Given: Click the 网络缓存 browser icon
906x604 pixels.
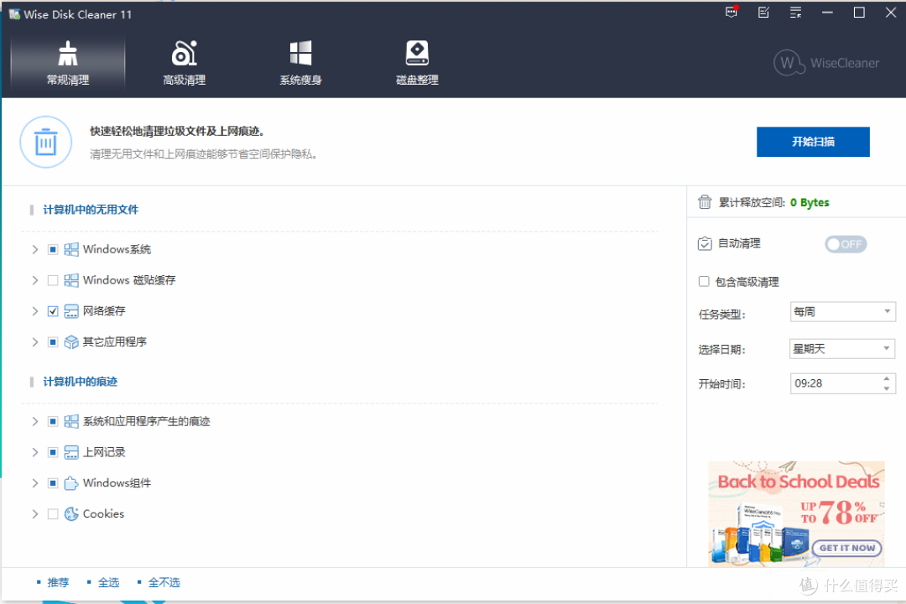Looking at the screenshot, I should click(x=71, y=311).
